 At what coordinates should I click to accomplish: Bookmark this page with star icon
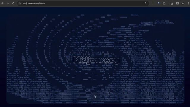pos(145,3)
